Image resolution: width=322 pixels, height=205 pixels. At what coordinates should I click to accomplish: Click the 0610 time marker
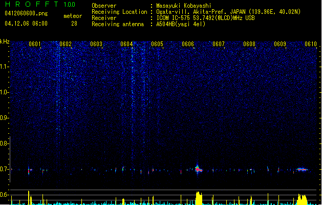(311, 44)
